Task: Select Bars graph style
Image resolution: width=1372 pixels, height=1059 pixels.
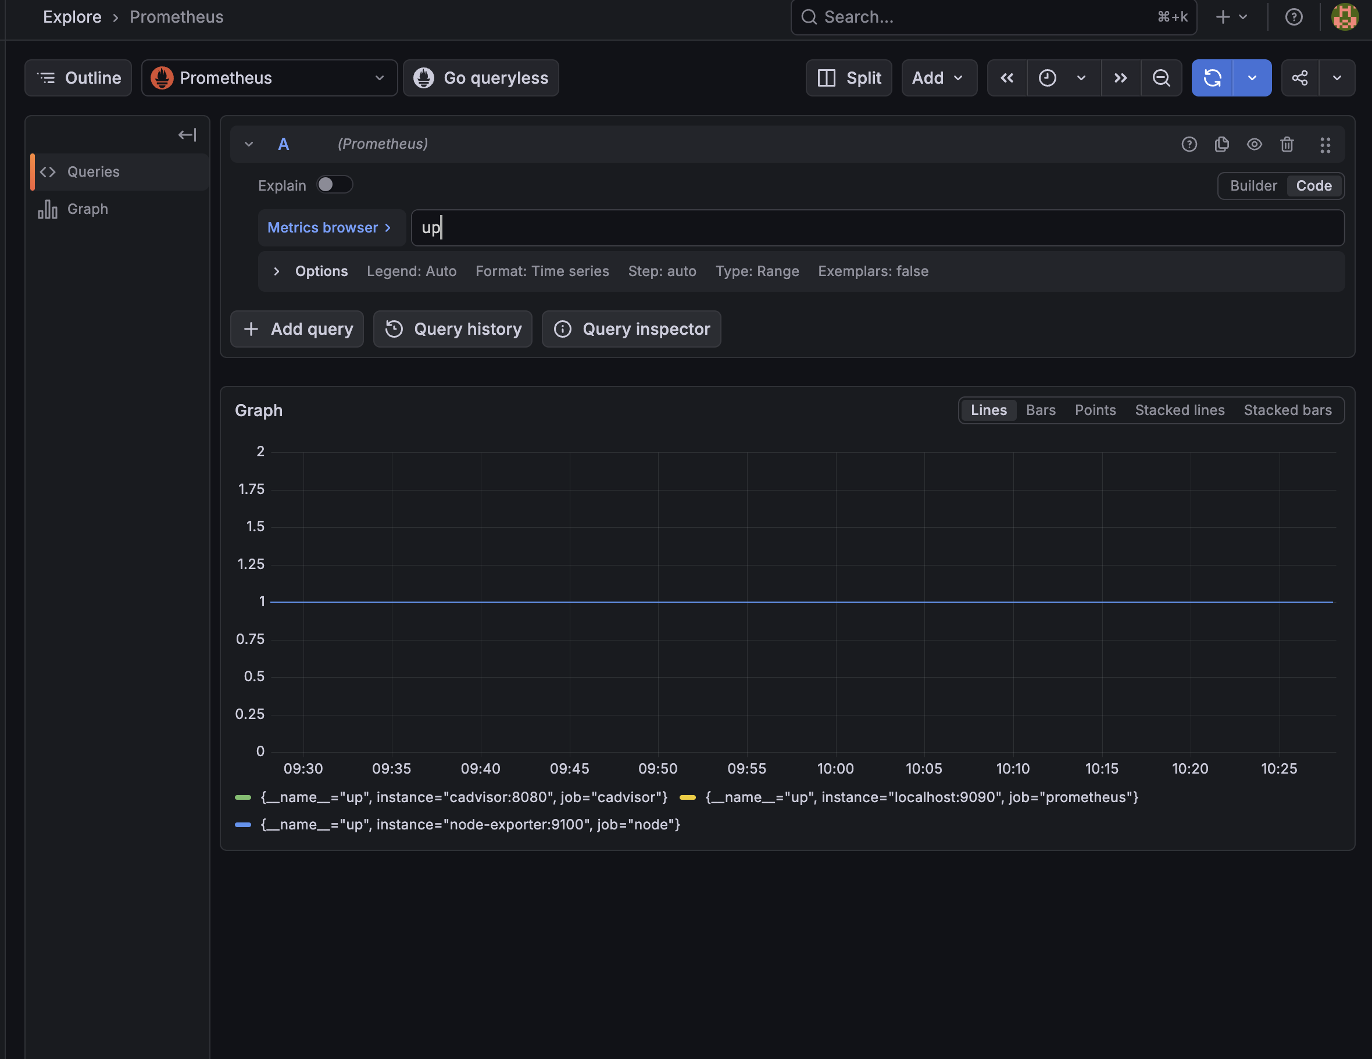Action: click(1040, 410)
